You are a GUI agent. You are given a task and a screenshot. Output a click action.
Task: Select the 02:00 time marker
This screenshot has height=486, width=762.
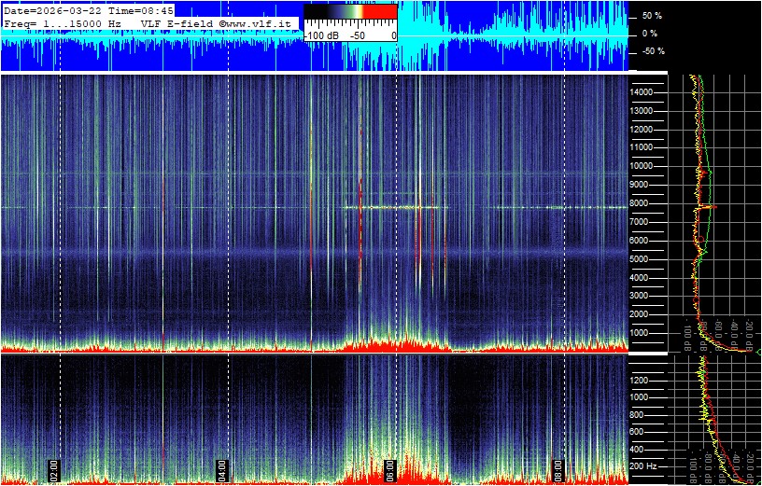pyautogui.click(x=54, y=469)
